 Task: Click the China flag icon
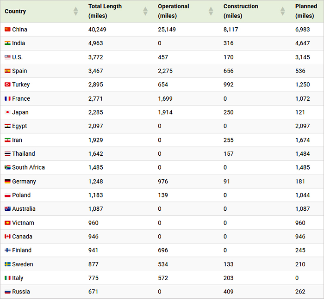coord(7,30)
